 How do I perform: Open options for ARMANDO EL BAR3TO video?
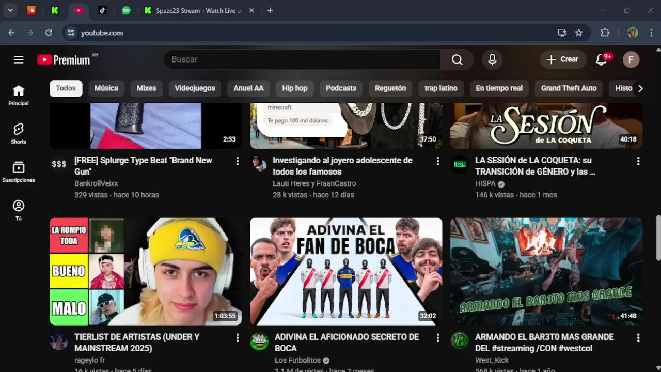pyautogui.click(x=638, y=338)
